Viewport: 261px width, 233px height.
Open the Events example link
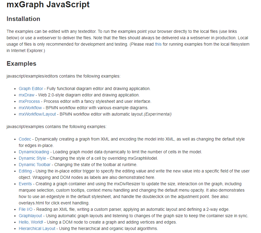(x=25, y=184)
